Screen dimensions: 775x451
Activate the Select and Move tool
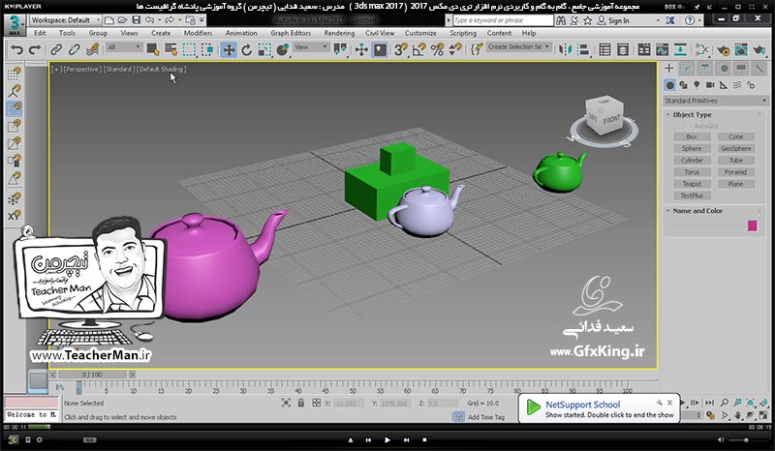click(229, 49)
